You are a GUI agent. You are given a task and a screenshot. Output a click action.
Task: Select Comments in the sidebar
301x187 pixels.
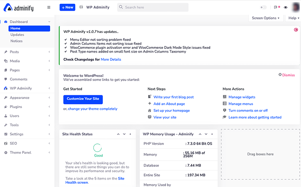pyautogui.click(x=18, y=79)
